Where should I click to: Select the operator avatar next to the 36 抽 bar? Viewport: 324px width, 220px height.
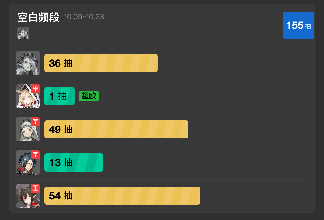coord(28,63)
